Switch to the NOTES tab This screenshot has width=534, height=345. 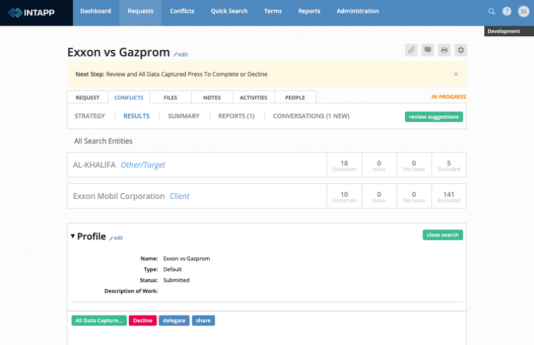pos(212,97)
